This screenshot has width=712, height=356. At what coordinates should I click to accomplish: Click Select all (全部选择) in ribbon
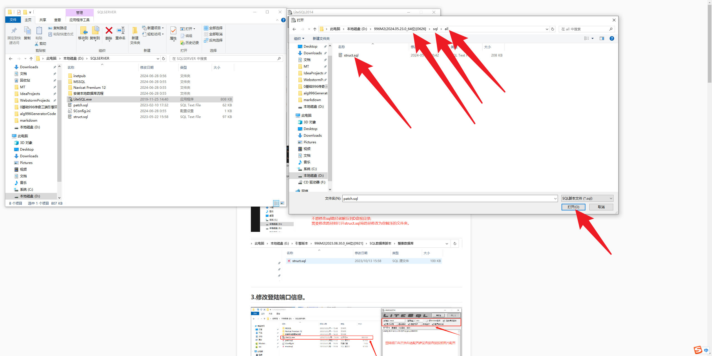tap(213, 28)
